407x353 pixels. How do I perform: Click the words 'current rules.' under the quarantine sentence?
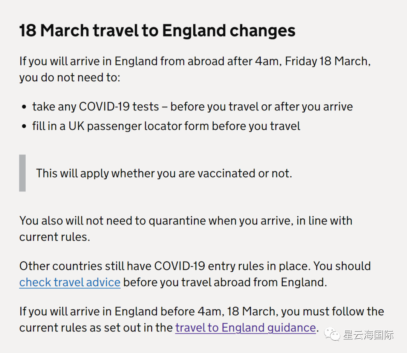(55, 237)
